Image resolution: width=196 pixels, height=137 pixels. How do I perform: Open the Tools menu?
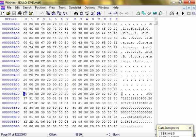pyautogui.click(x=62, y=8)
